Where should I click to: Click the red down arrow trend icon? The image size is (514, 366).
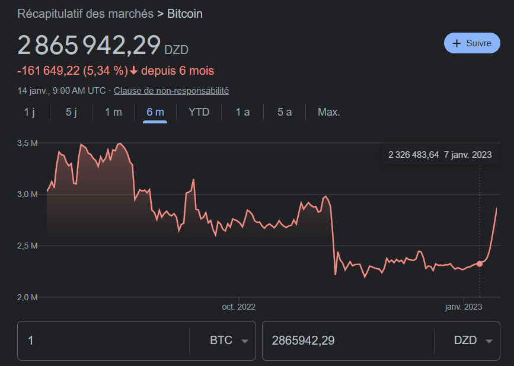click(134, 71)
